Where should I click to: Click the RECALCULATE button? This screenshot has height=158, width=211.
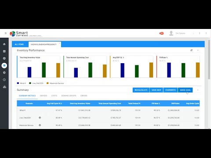(x=141, y=90)
